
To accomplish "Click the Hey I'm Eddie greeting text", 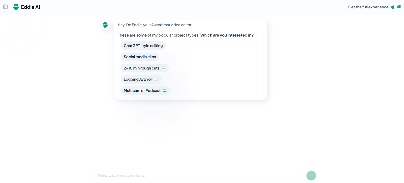I will click(155, 25).
